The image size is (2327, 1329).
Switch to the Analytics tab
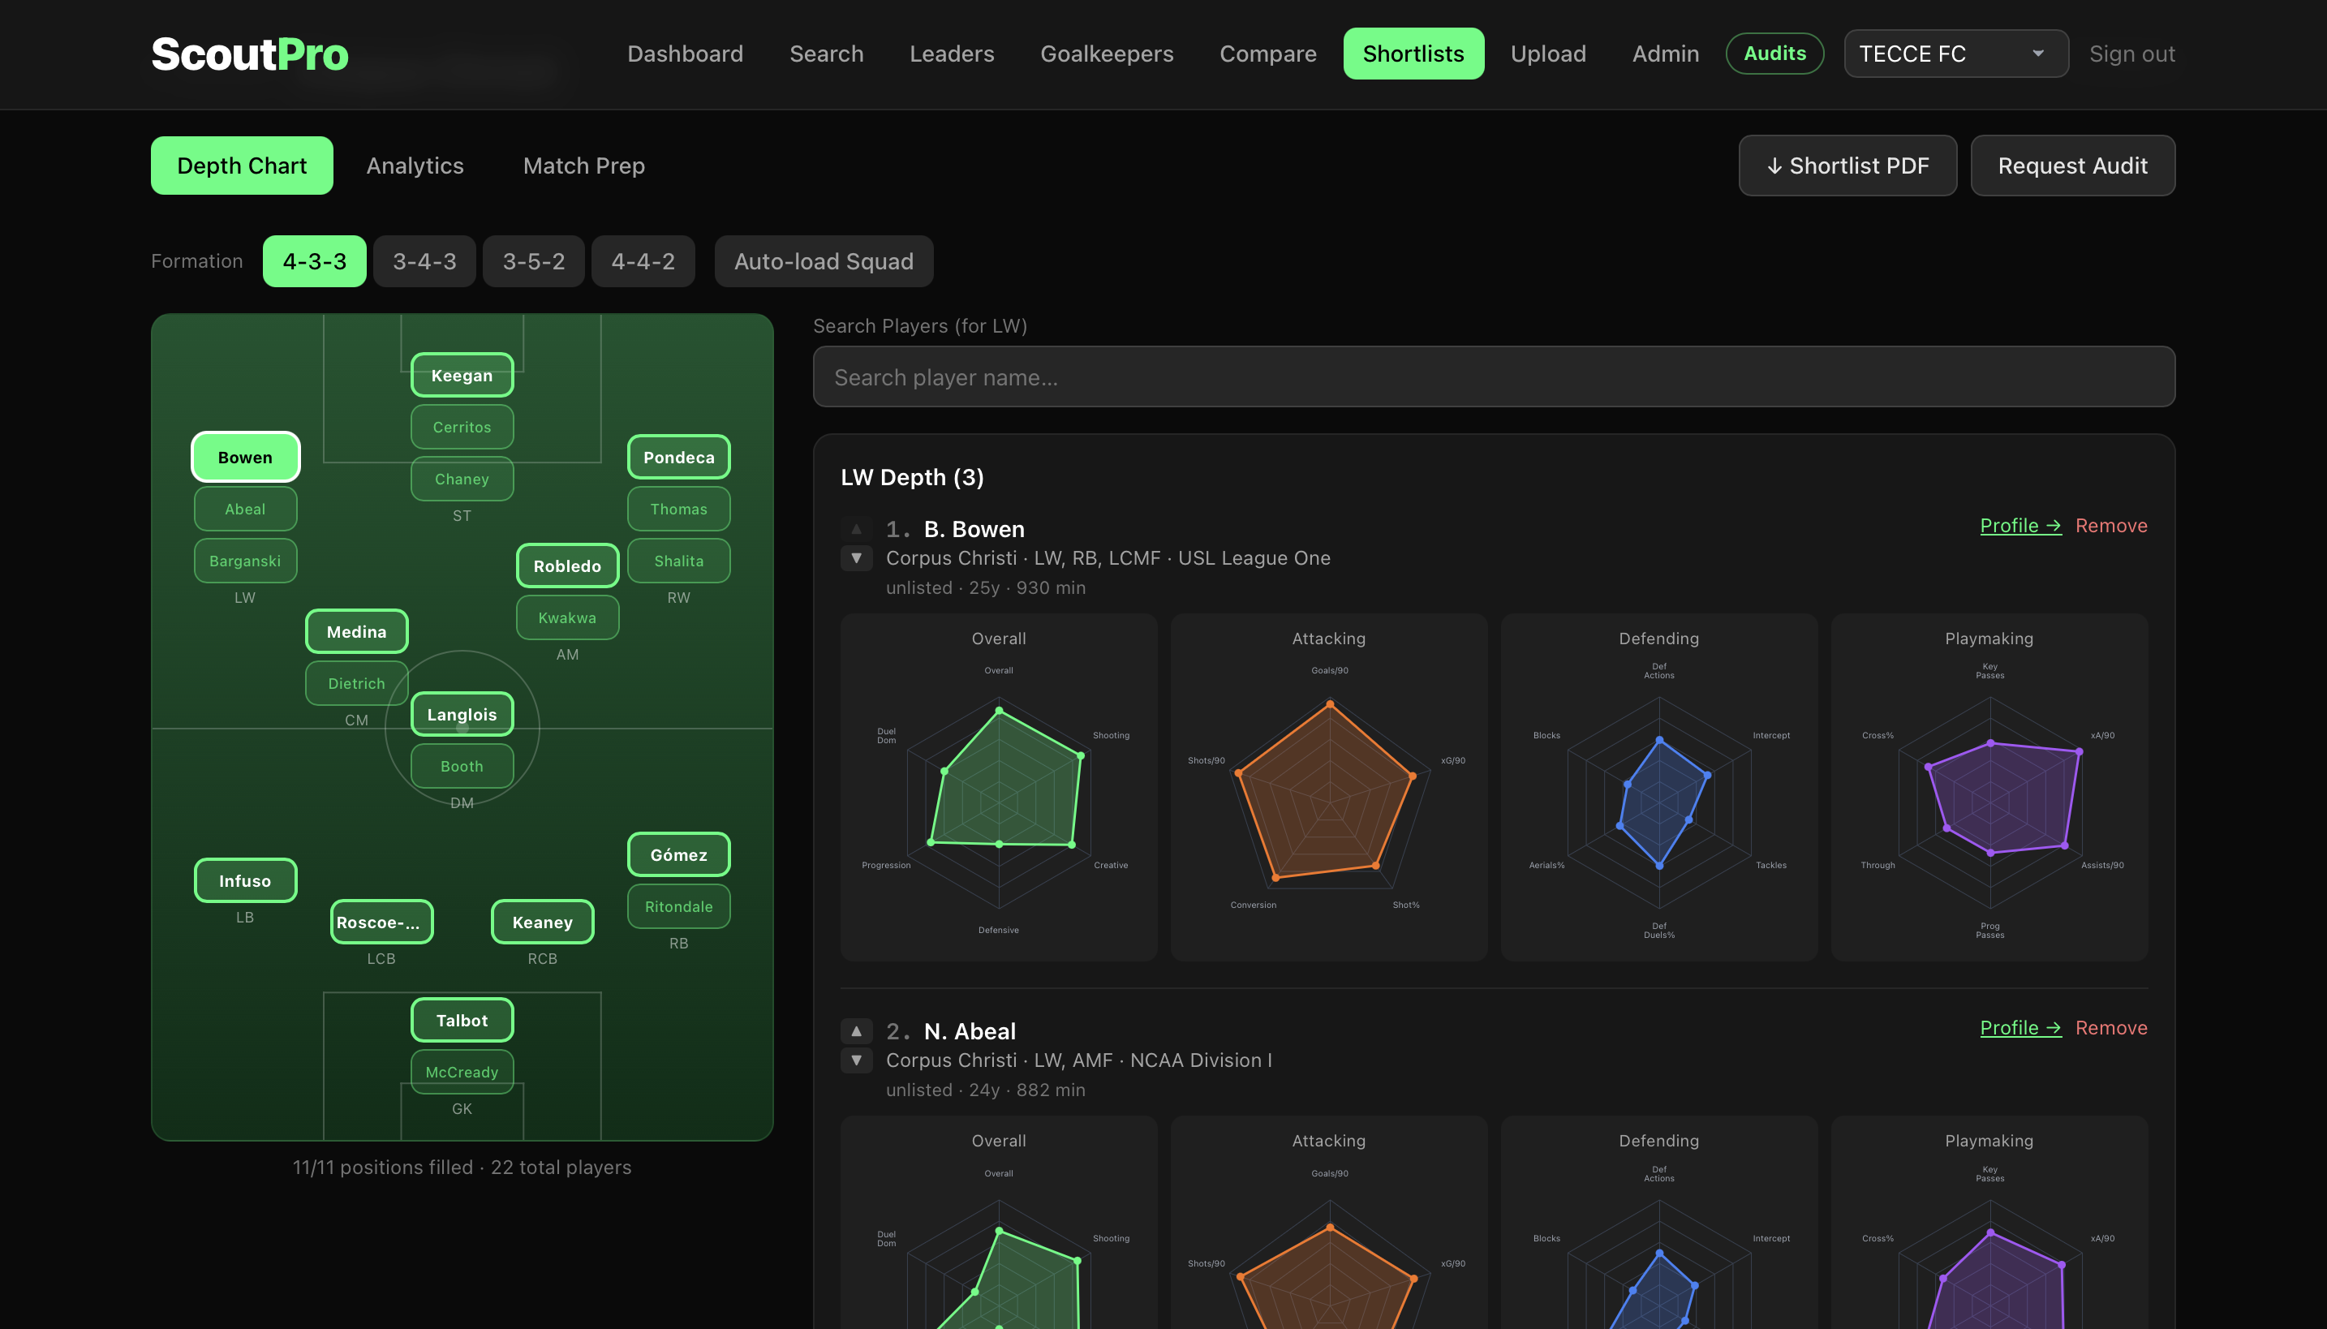pos(415,166)
